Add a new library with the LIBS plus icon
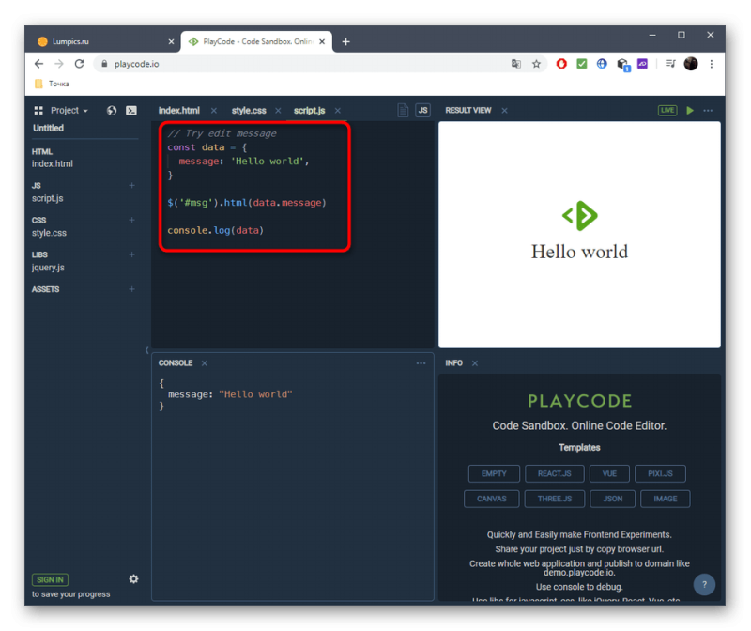The height and width of the screenshot is (631, 751). 131,254
